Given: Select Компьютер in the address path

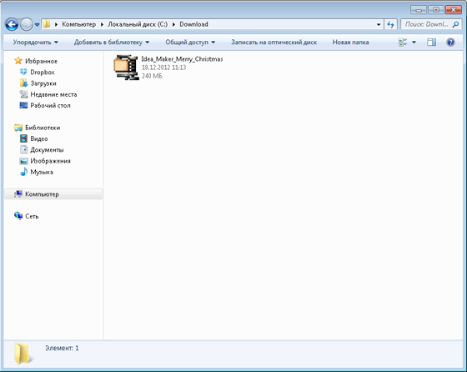Looking at the screenshot, I should (x=79, y=24).
